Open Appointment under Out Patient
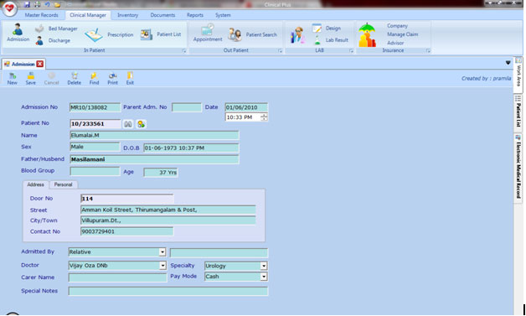526x316 pixels. click(x=208, y=33)
